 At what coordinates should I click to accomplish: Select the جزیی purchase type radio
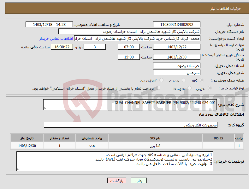210,88
